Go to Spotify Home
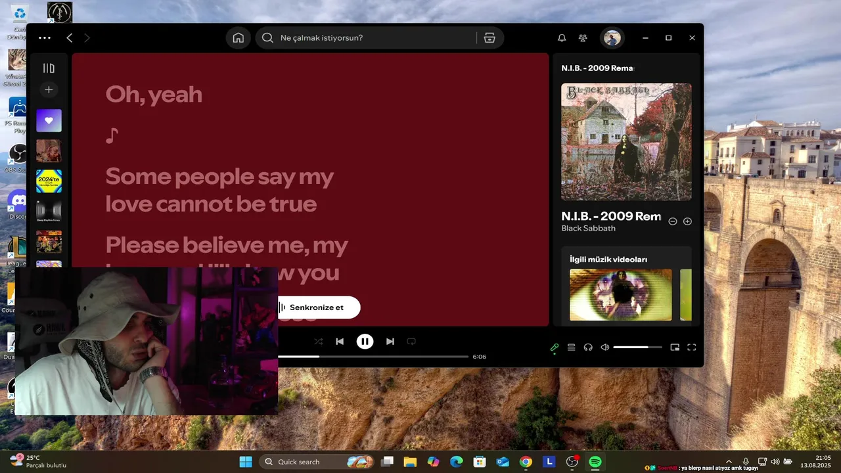 (x=239, y=37)
